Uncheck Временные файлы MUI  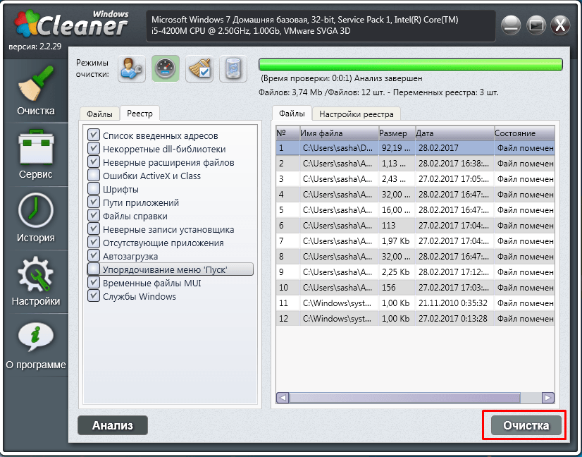pyautogui.click(x=94, y=282)
